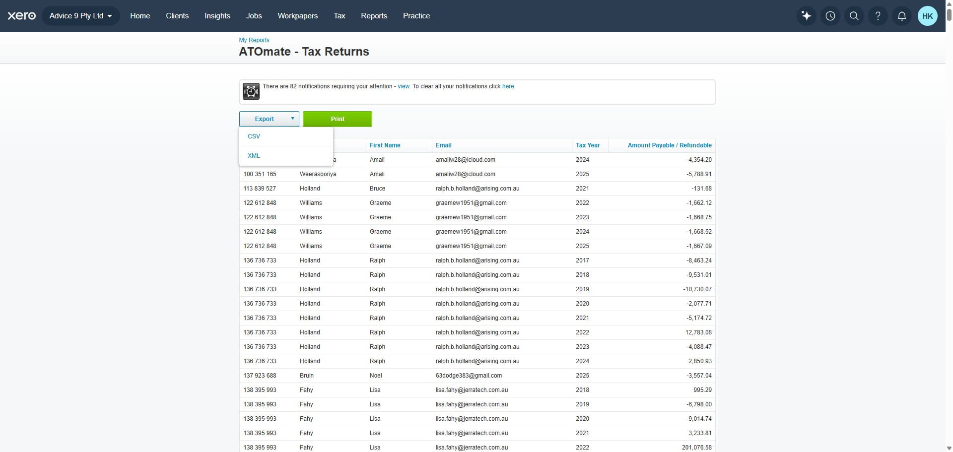Open the HK user avatar menu
The image size is (953, 452).
(x=928, y=16)
